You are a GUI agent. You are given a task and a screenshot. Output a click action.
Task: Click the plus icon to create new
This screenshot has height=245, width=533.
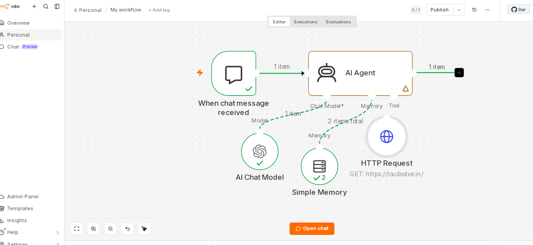34,6
